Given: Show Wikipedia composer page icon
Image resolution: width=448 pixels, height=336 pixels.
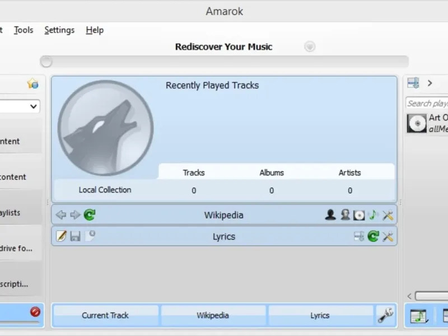Looking at the screenshot, I should [345, 214].
